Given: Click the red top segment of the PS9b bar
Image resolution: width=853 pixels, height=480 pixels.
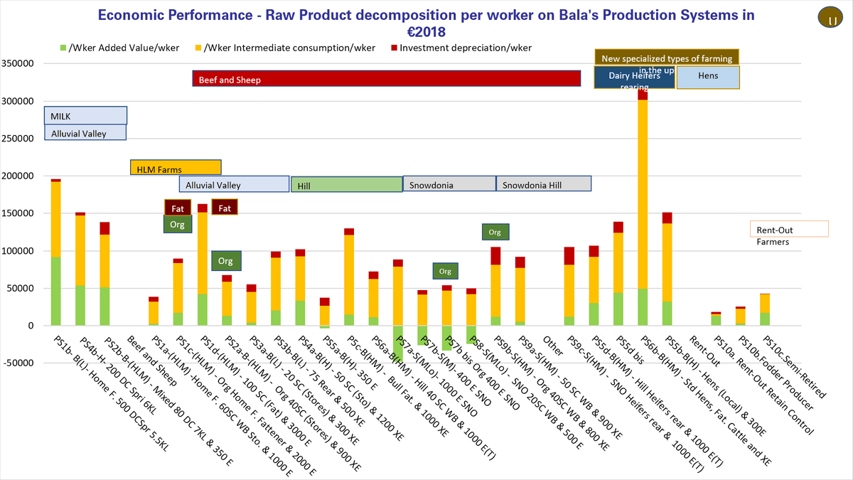Looking at the screenshot, I should point(496,256).
